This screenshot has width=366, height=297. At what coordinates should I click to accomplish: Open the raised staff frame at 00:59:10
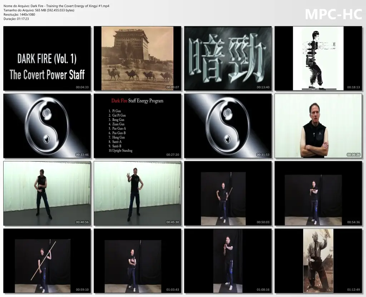coord(47,261)
